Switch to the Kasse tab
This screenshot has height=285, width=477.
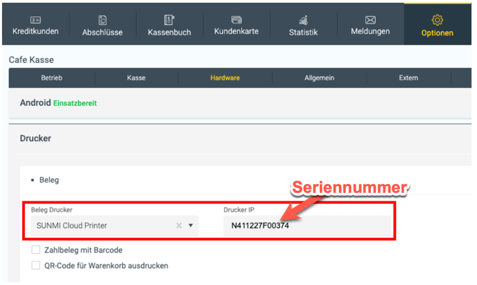(137, 78)
